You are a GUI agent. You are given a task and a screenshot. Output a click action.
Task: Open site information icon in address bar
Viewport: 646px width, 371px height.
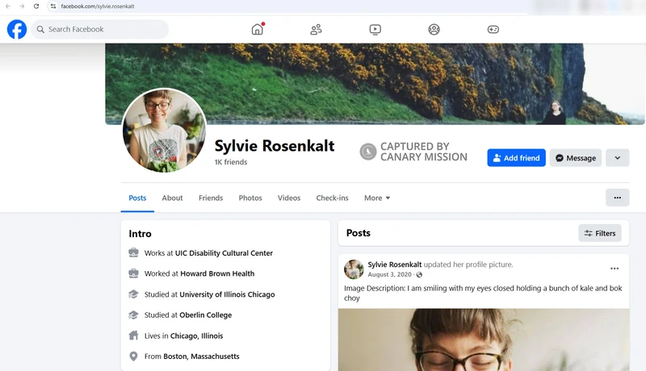click(x=53, y=6)
